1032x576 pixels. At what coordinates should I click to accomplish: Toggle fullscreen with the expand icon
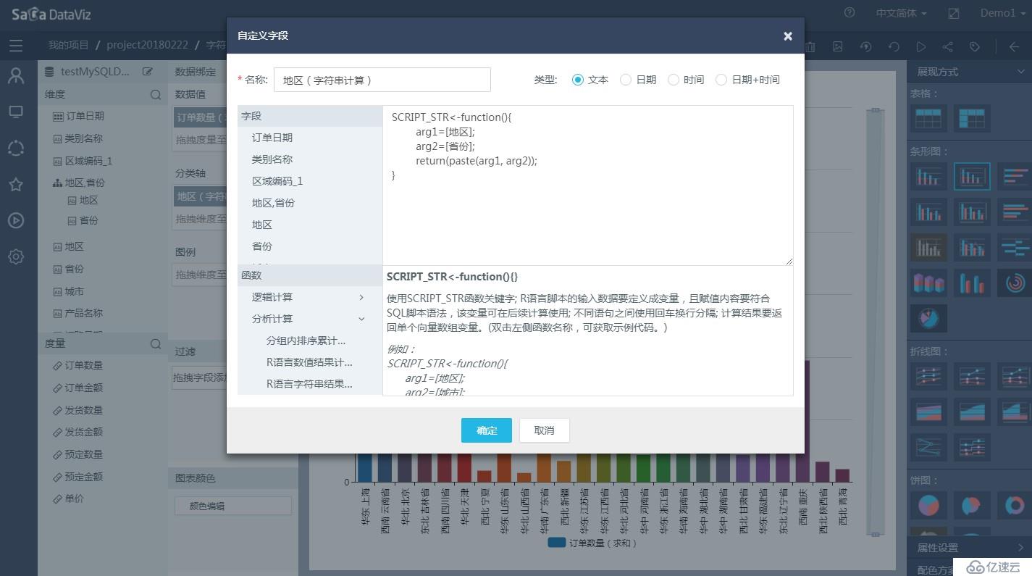pyautogui.click(x=954, y=13)
